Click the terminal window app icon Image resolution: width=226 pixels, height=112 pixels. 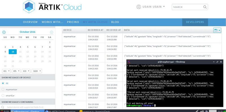click(x=129, y=62)
